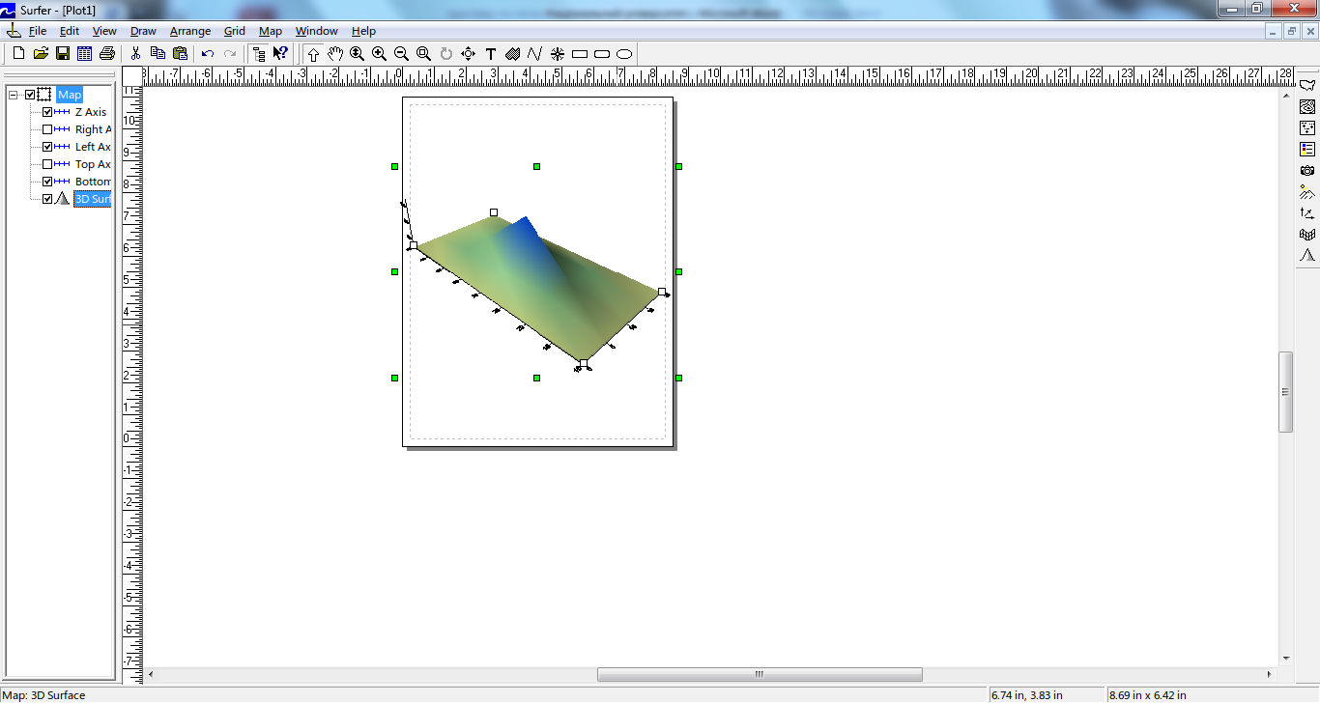The image size is (1320, 703).
Task: Uncheck the Map visibility checkbox
Action: pos(30,95)
